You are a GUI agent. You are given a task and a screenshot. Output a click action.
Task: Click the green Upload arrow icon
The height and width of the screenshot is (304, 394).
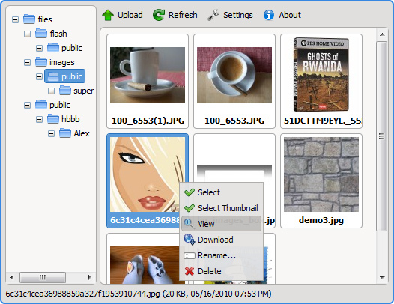(108, 15)
